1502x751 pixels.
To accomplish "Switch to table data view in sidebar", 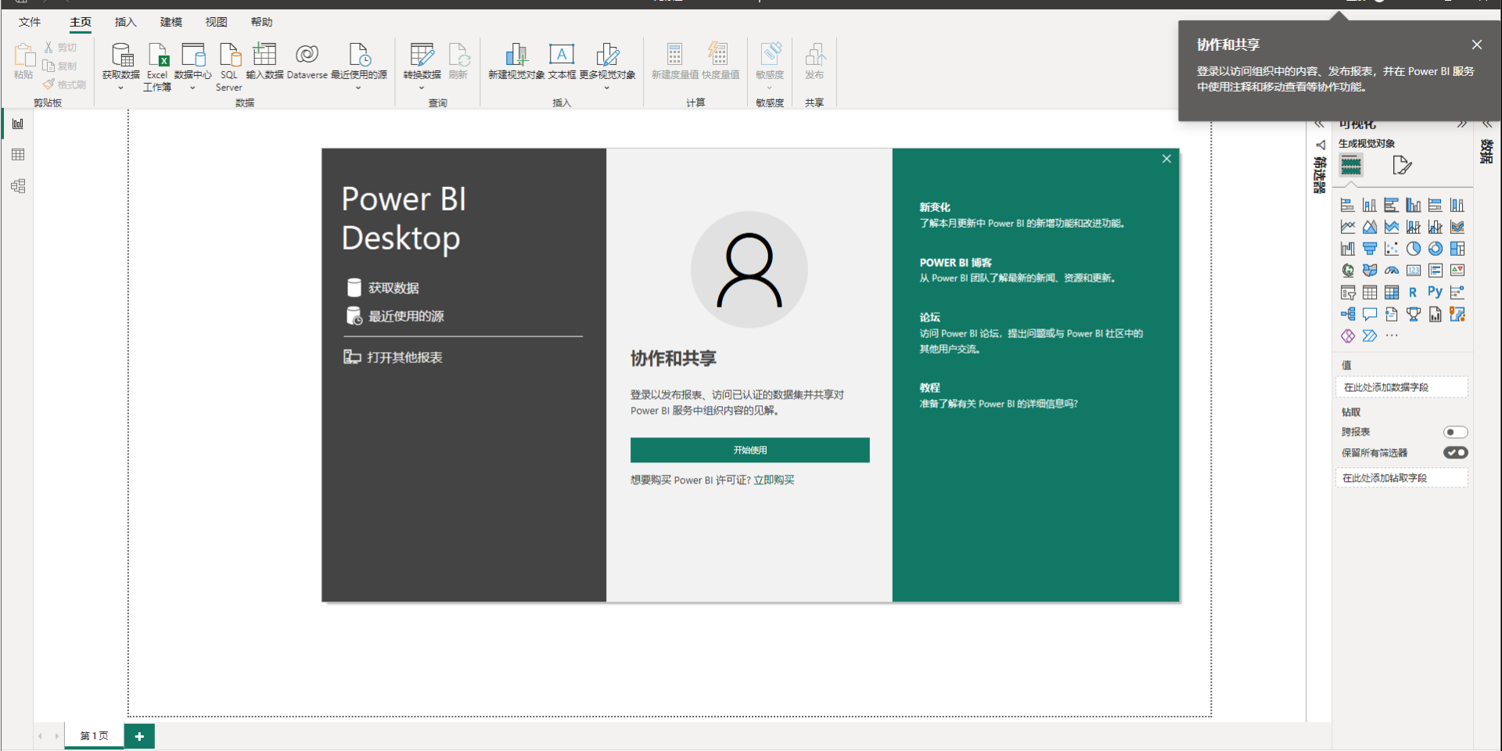I will point(18,155).
